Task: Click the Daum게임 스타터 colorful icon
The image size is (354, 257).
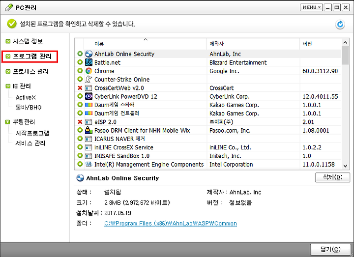Action: [88, 105]
